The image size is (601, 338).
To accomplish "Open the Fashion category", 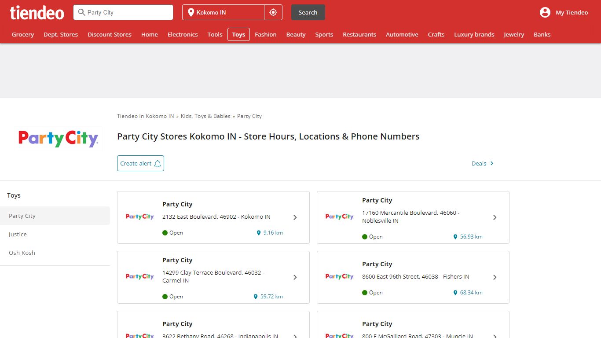I will pyautogui.click(x=266, y=34).
